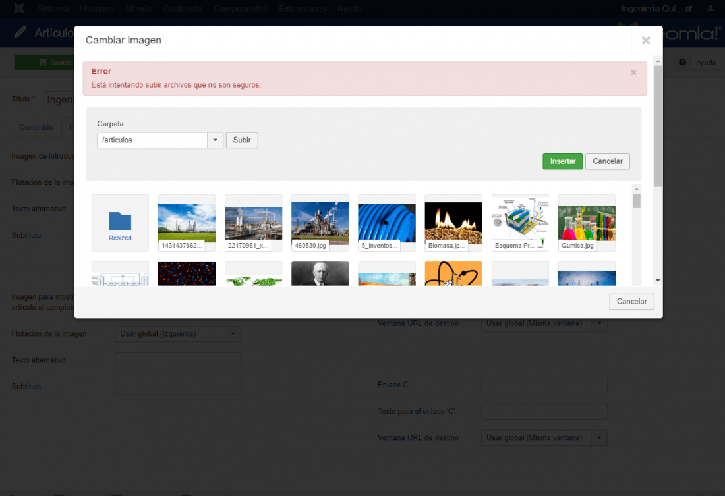Screen dimensions: 725x496
Task: Dismiss the red error alert
Action: point(633,72)
